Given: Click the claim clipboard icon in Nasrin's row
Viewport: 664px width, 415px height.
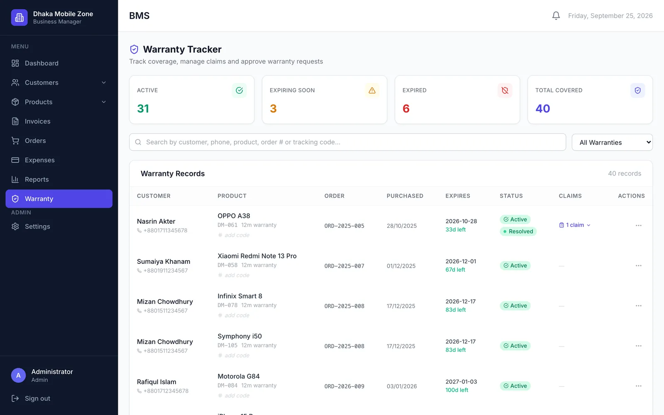Looking at the screenshot, I should point(561,225).
